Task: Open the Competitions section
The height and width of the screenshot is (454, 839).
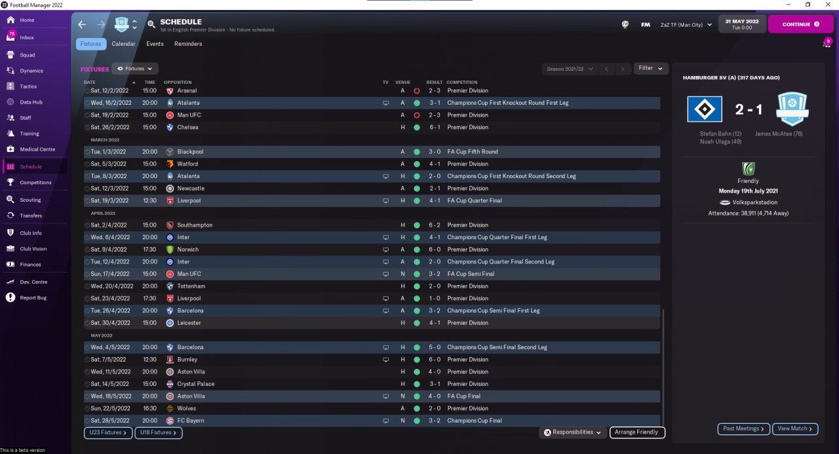Action: (35, 183)
